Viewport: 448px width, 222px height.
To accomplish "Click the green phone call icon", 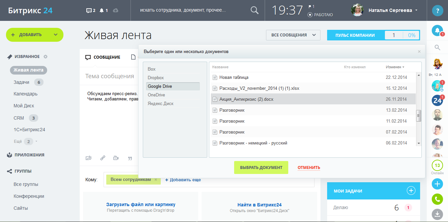I will point(437,199).
